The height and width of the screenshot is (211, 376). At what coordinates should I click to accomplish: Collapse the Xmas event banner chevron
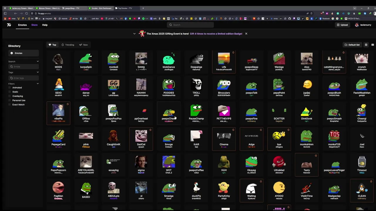pyautogui.click(x=135, y=34)
